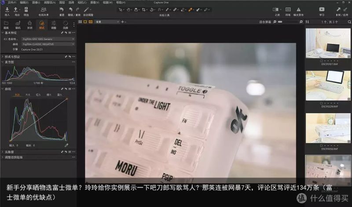Open the File (文件) menu
Screen dimensions: 352x207
point(12,3)
